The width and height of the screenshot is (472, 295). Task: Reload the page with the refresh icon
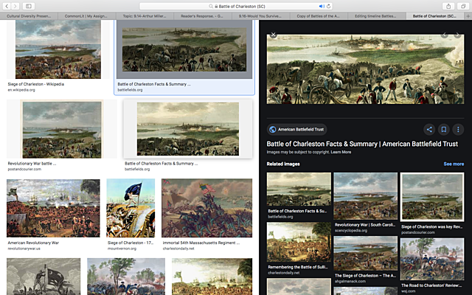click(x=328, y=6)
